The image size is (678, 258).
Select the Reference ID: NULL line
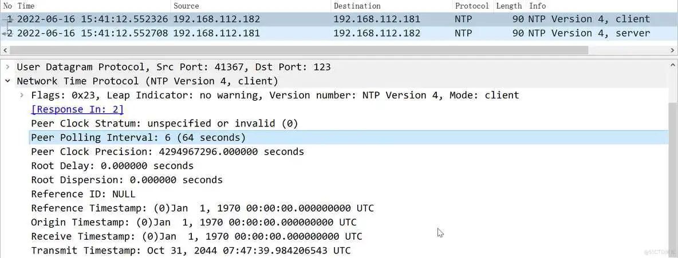tap(83, 194)
